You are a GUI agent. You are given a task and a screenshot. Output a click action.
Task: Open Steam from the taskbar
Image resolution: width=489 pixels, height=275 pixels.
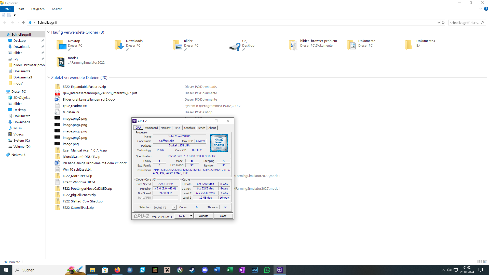point(193,270)
